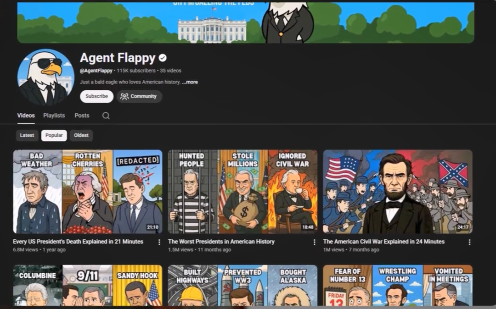Image resolution: width=496 pixels, height=309 pixels.
Task: Open The American Civil War Explained title
Action: [383, 242]
